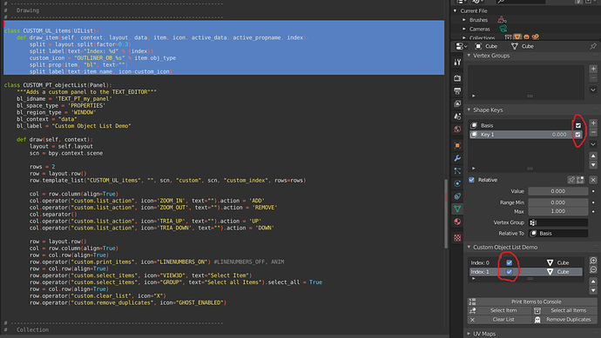The width and height of the screenshot is (601, 338).
Task: Open the Modifiers wrench tab
Action: tap(457, 158)
